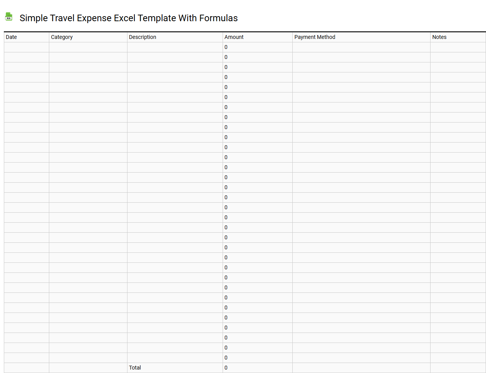This screenshot has width=486, height=373.
Task: Select the Amount column header
Action: [x=234, y=37]
